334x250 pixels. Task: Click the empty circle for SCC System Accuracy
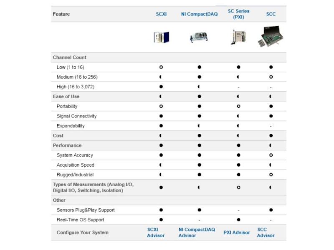pos(271,155)
